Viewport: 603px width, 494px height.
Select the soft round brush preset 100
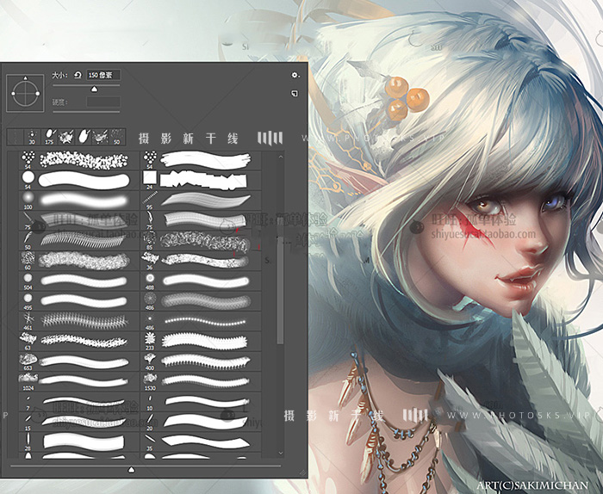(x=79, y=201)
